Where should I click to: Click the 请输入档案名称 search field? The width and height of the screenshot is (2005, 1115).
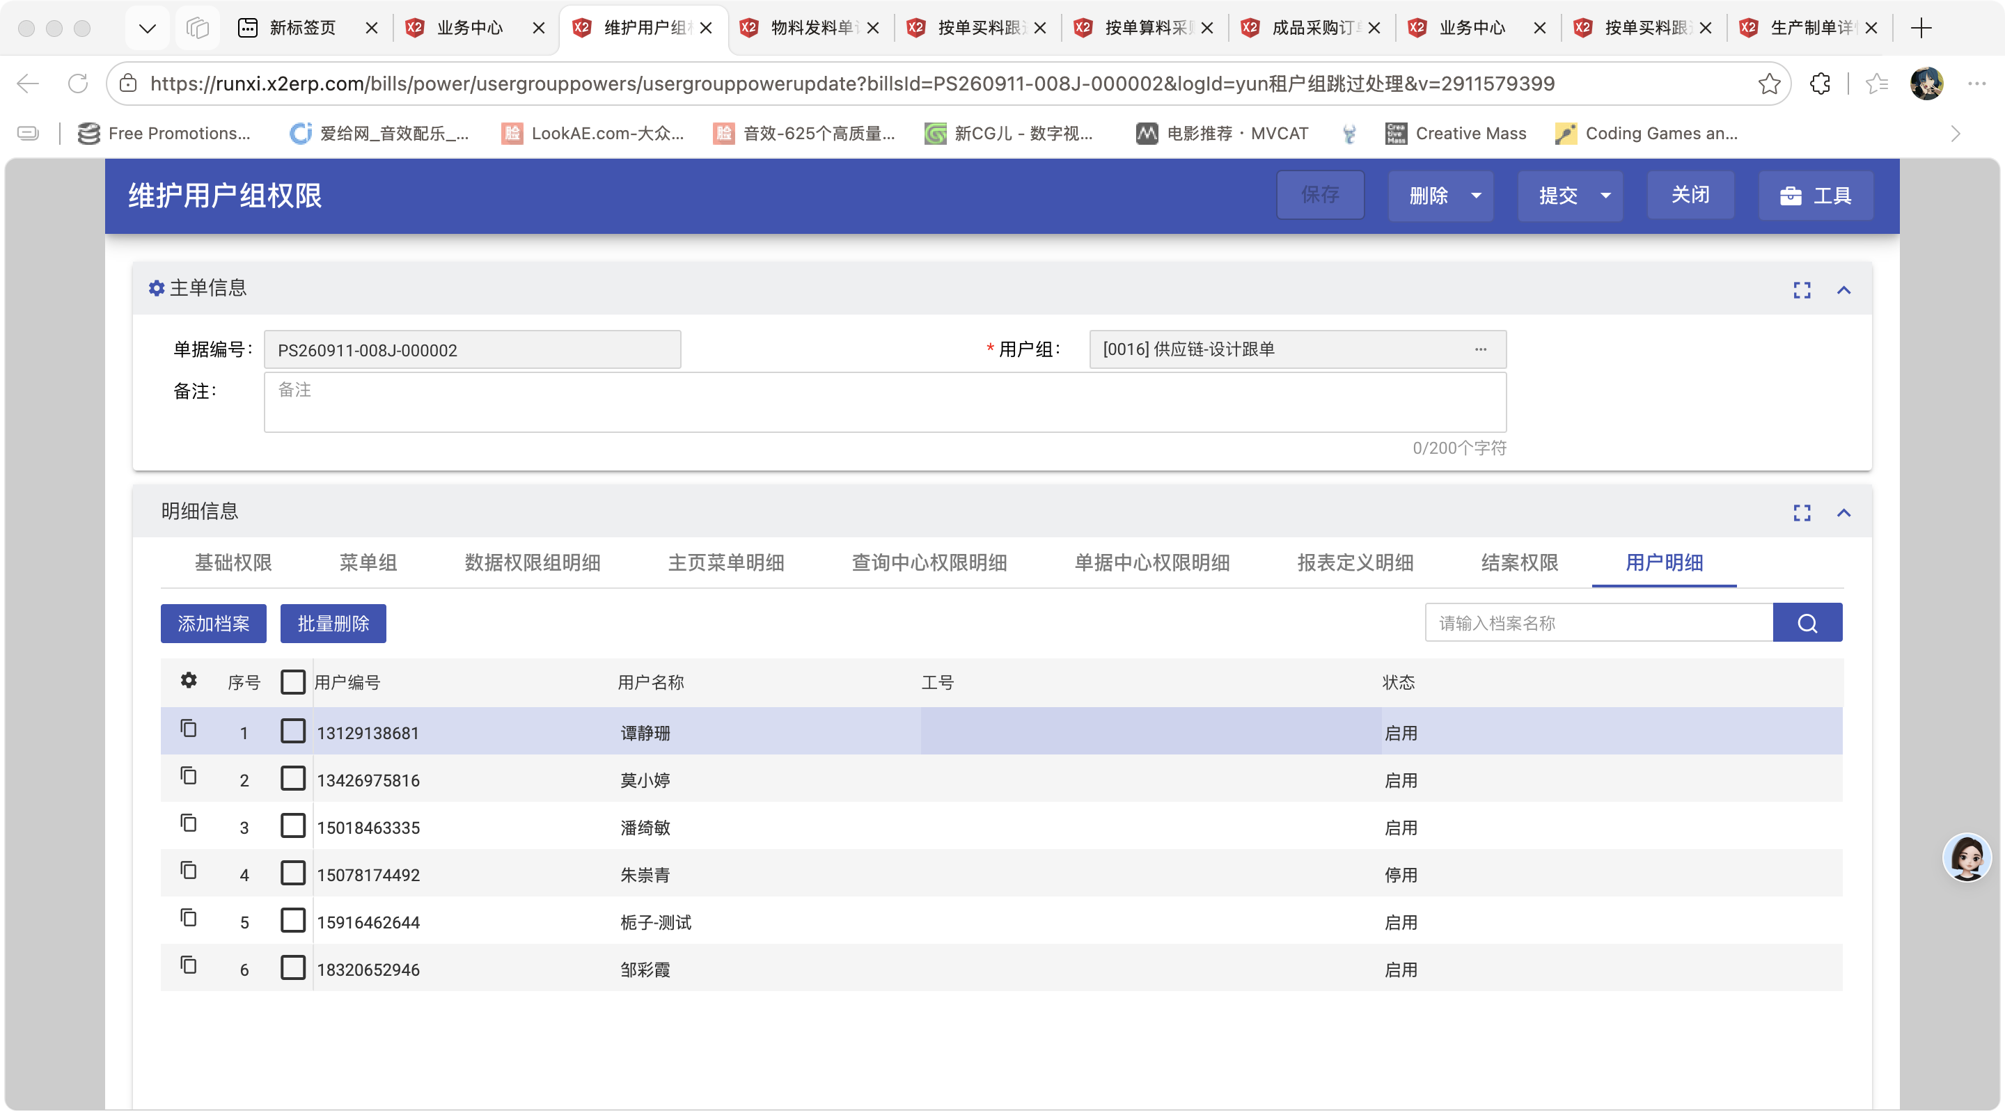click(1598, 623)
